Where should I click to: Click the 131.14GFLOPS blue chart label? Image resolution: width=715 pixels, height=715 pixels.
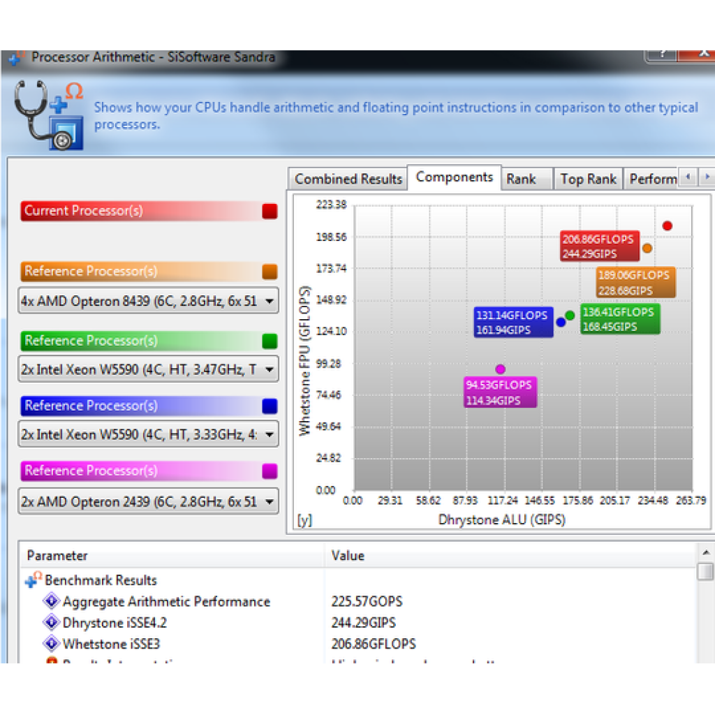point(513,323)
